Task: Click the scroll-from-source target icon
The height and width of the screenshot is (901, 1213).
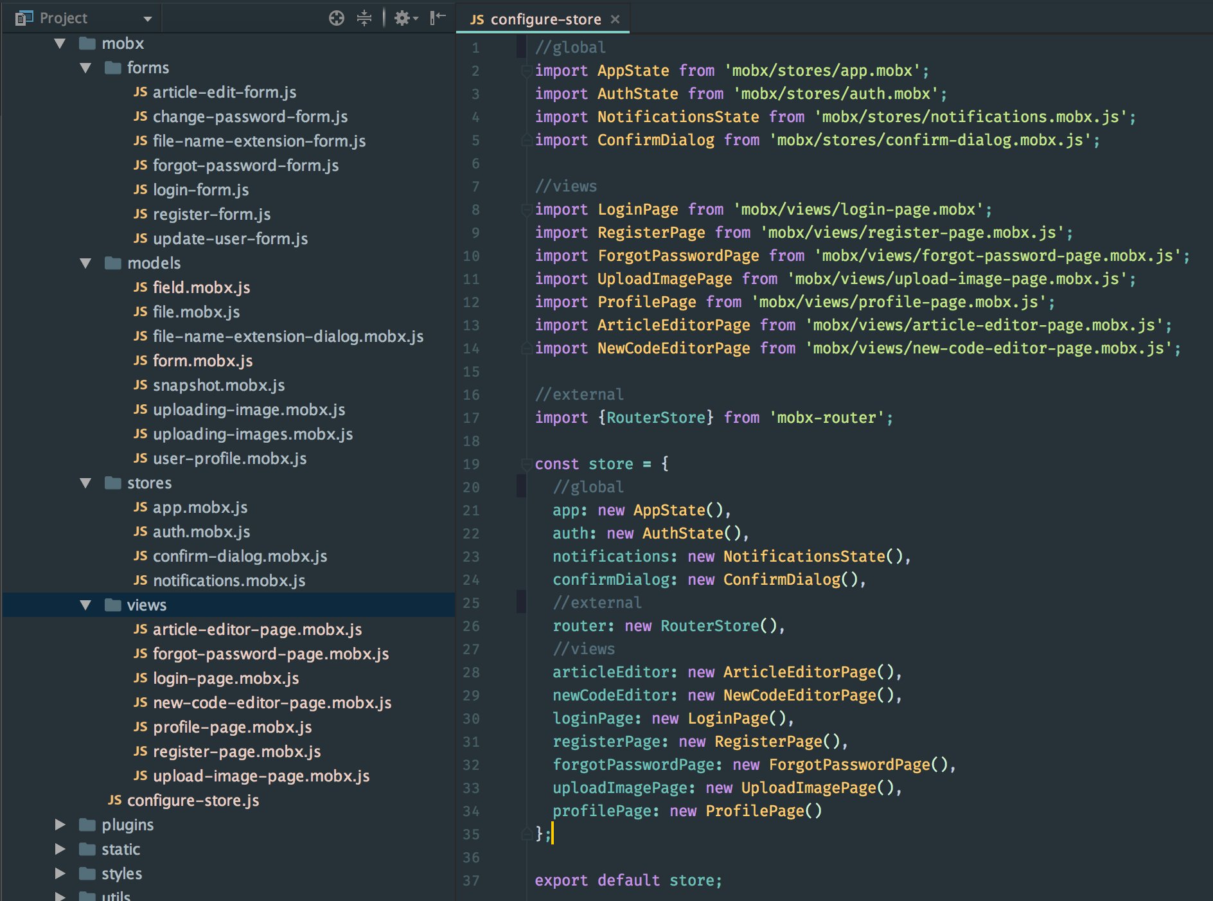Action: 336,18
